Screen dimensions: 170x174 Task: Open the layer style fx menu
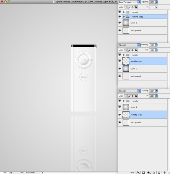(138, 173)
